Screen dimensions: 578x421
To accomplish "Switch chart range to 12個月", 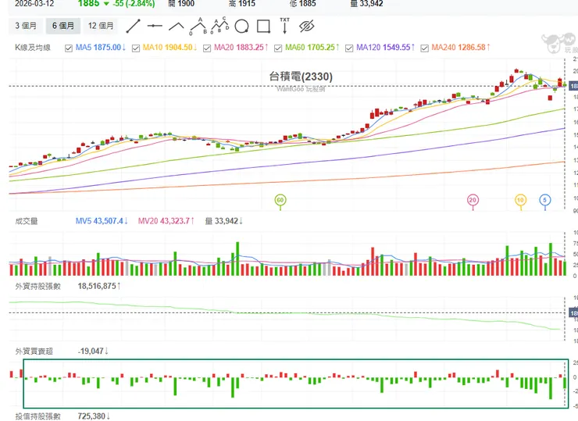I will click(101, 26).
